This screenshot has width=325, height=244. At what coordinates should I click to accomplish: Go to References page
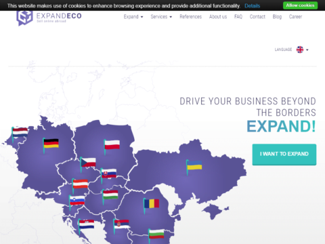190,17
